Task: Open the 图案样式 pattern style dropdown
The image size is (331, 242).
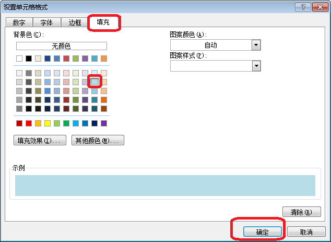Action: (x=215, y=66)
